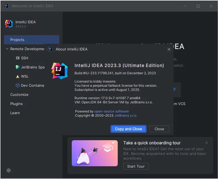The width and height of the screenshot is (218, 179).
Task: Open the JetBrains s.r.o. link
Action: (x=126, y=116)
